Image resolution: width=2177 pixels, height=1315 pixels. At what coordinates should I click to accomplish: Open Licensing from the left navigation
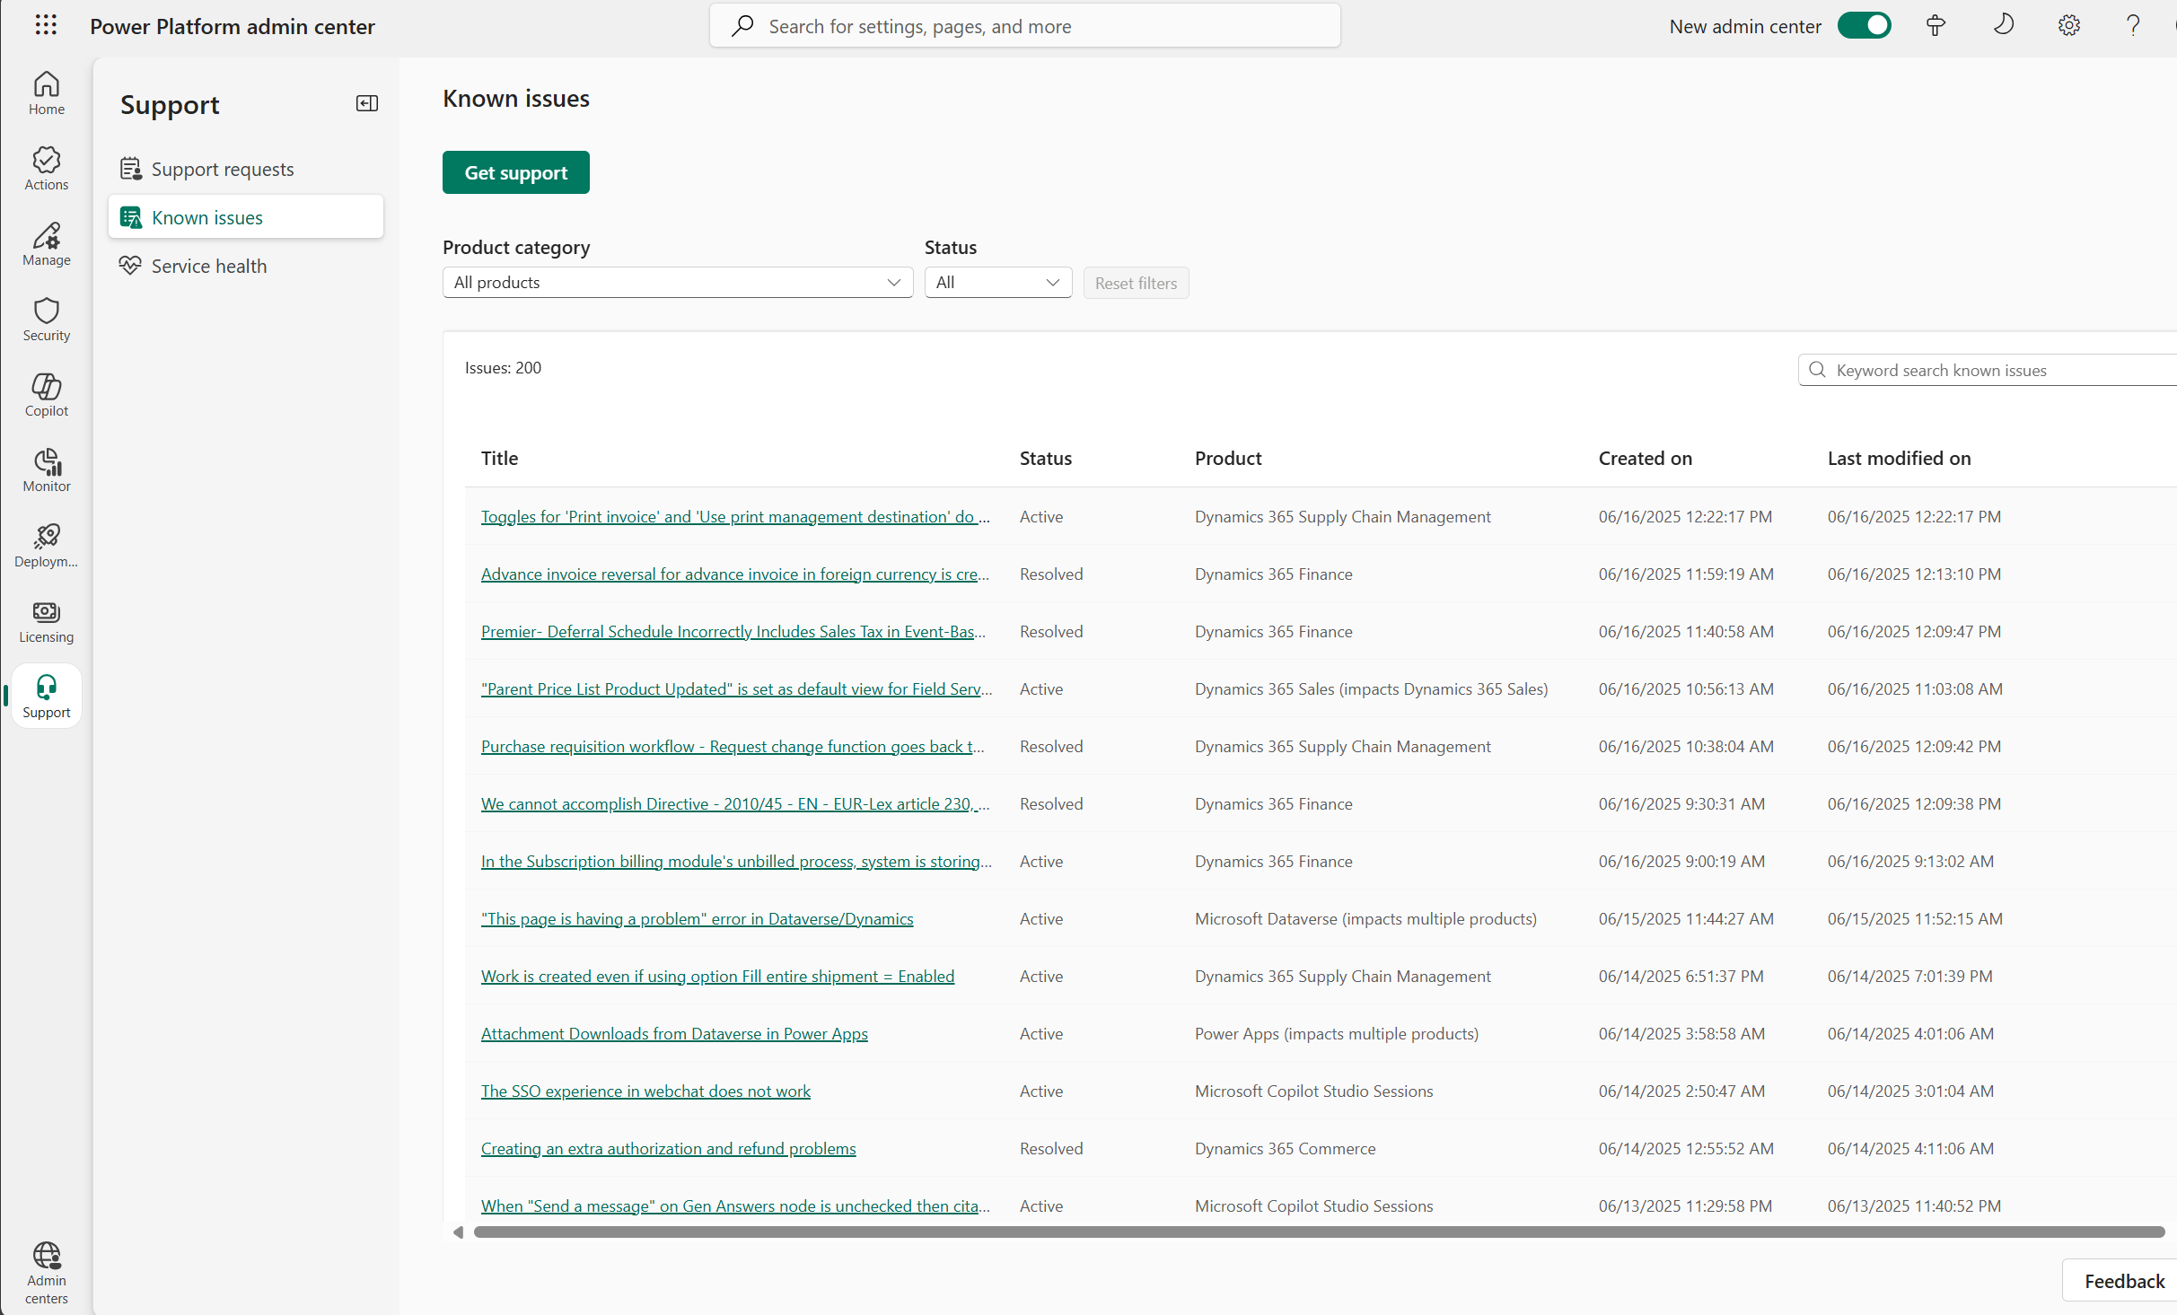(x=46, y=620)
